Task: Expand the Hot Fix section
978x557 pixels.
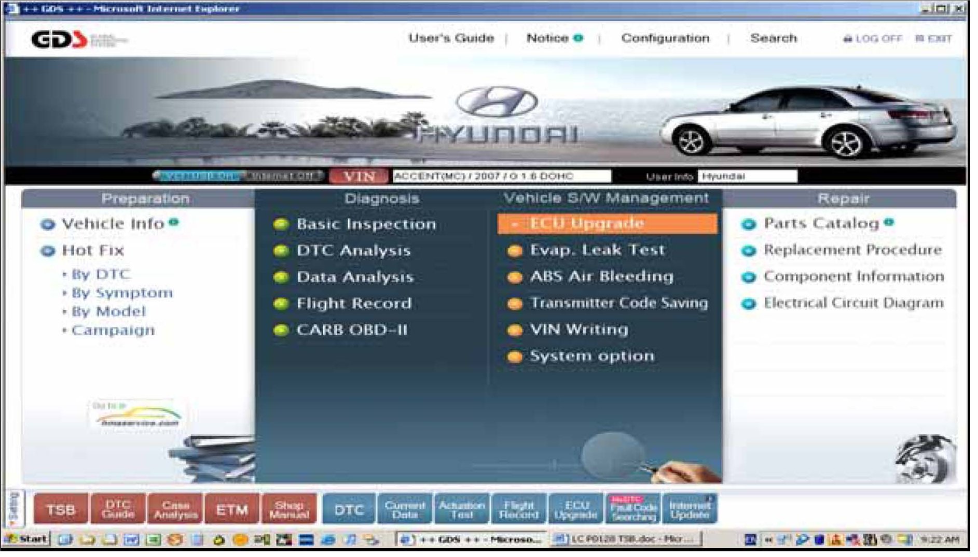Action: [x=92, y=251]
